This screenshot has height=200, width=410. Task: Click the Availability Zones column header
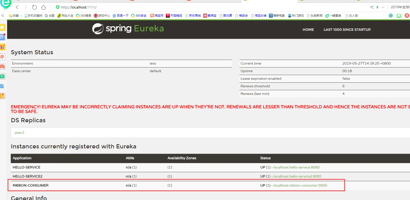pos(182,158)
